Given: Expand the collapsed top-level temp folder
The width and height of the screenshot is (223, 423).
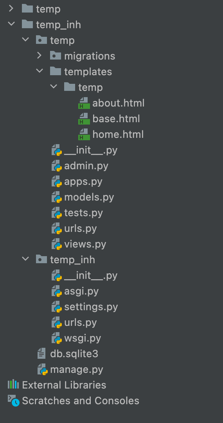Looking at the screenshot, I should (11, 9).
